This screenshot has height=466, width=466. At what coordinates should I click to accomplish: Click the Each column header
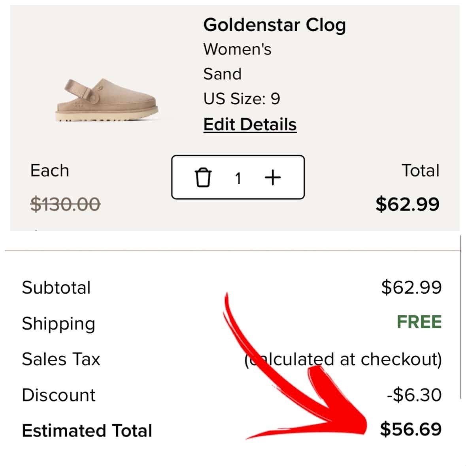(x=49, y=170)
